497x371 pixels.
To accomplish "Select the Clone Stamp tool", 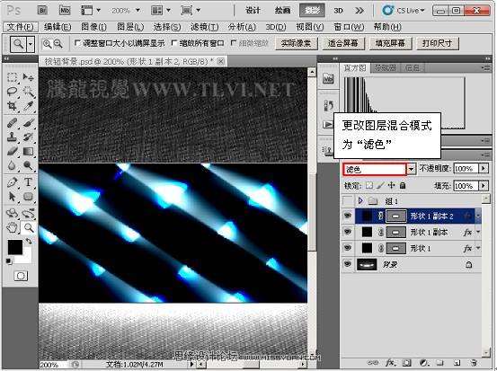I will 12,137.
